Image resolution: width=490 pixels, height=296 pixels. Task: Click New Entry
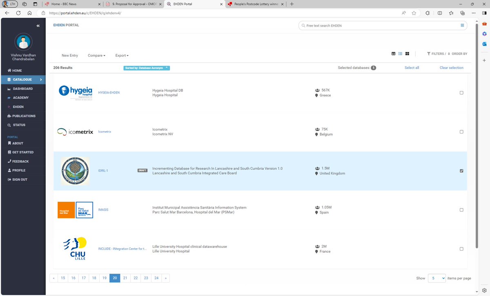coord(70,56)
